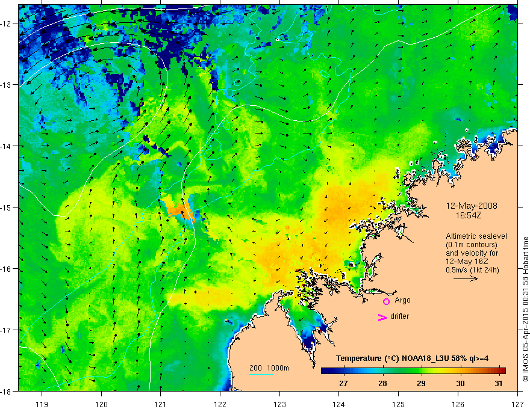Click the IMOS copyright timestamp text

pyautogui.click(x=525, y=309)
